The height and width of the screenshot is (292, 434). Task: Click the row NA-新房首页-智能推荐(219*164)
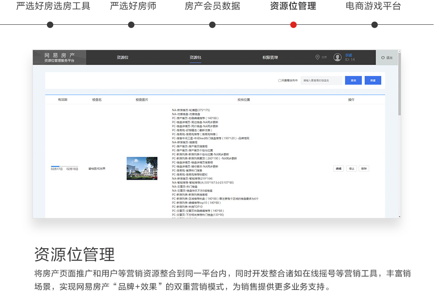tap(192, 178)
